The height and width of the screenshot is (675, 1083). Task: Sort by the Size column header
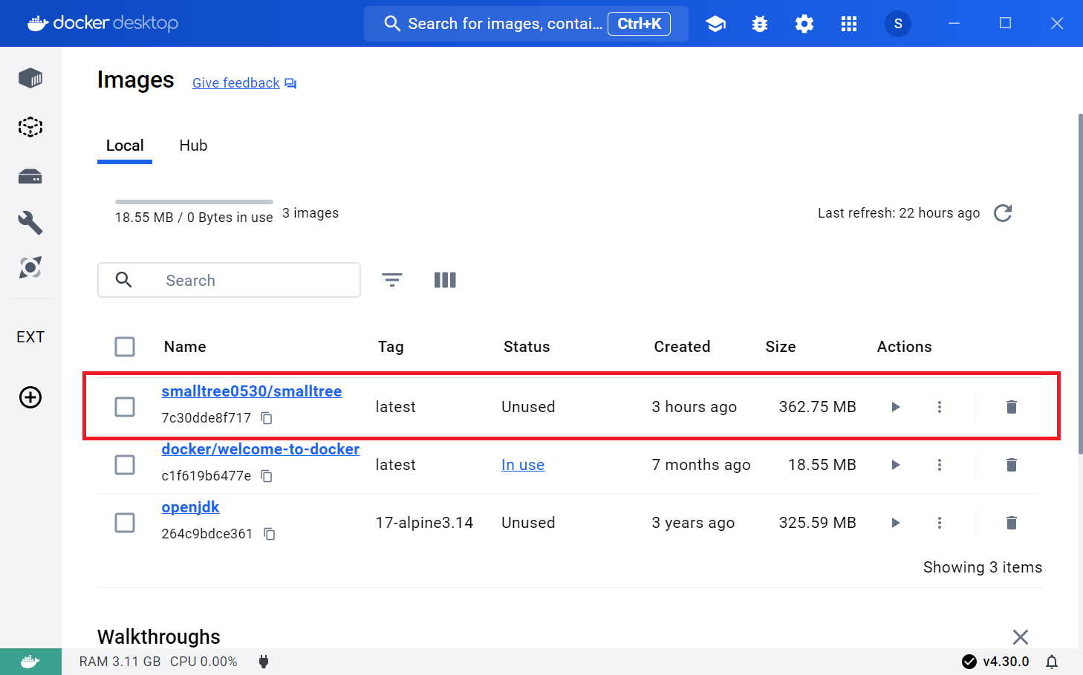click(x=781, y=347)
